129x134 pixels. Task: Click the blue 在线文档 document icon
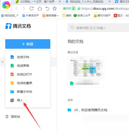coord(12,57)
